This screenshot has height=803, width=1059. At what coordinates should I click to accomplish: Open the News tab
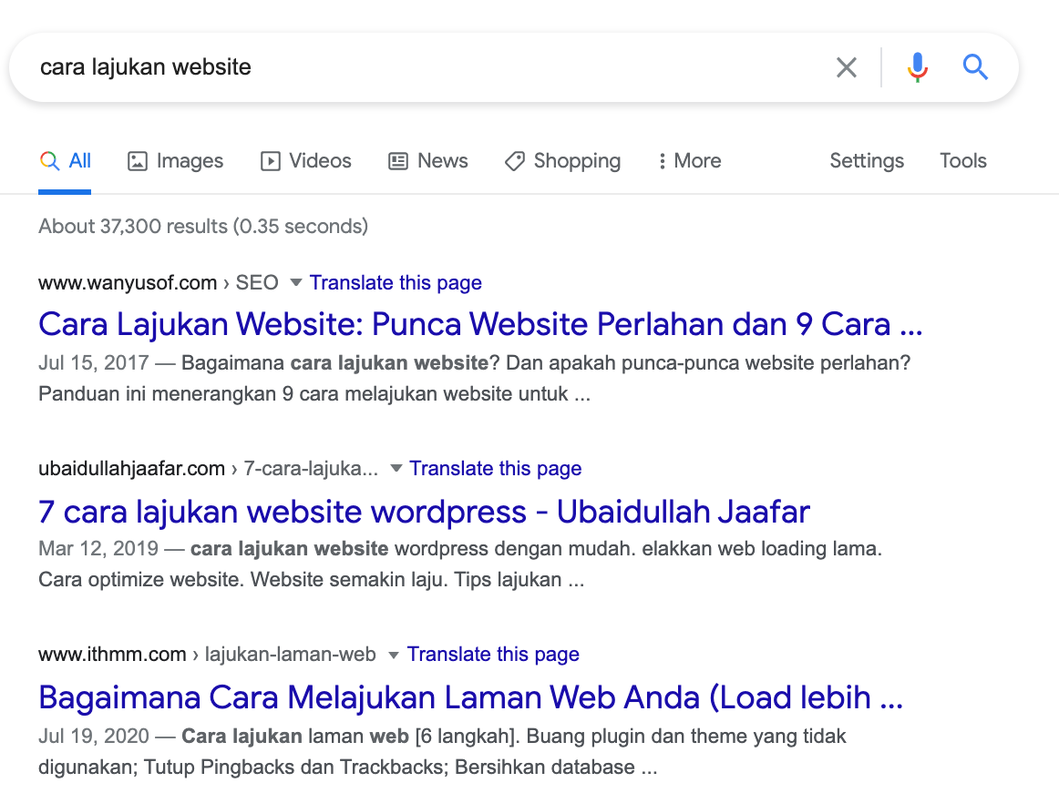click(427, 161)
